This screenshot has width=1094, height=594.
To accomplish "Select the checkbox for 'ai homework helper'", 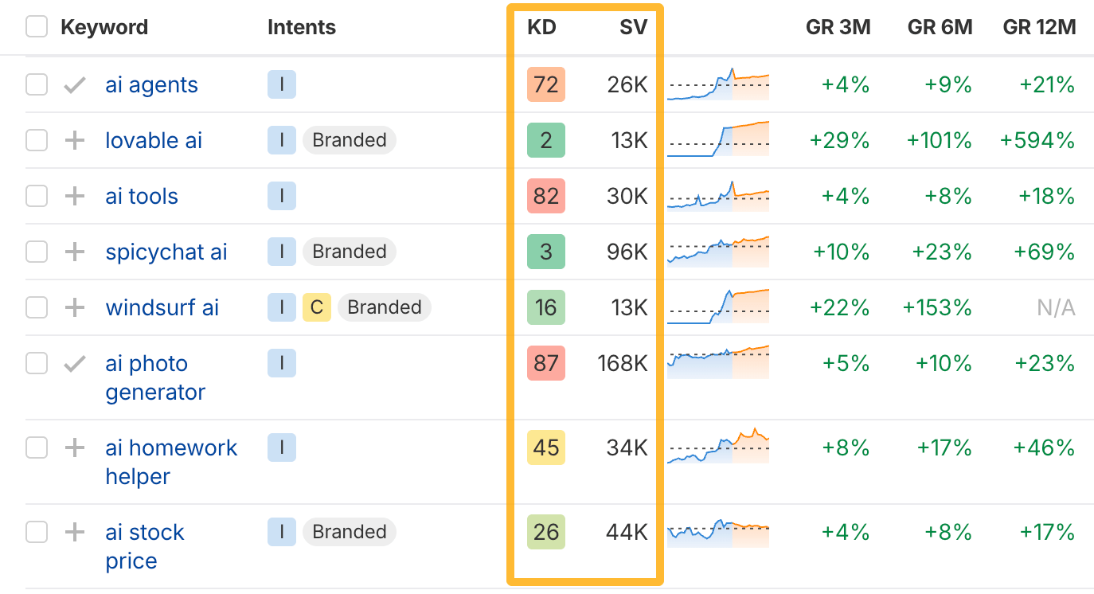I will coord(36,447).
